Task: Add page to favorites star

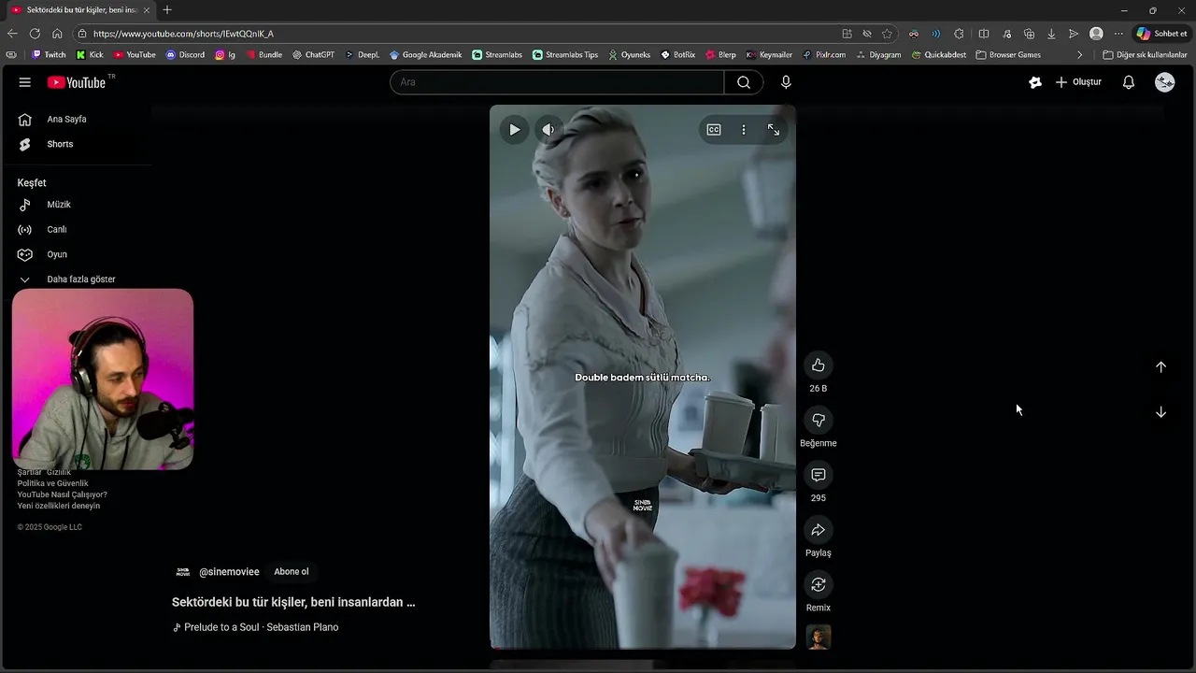Action: pos(887,34)
